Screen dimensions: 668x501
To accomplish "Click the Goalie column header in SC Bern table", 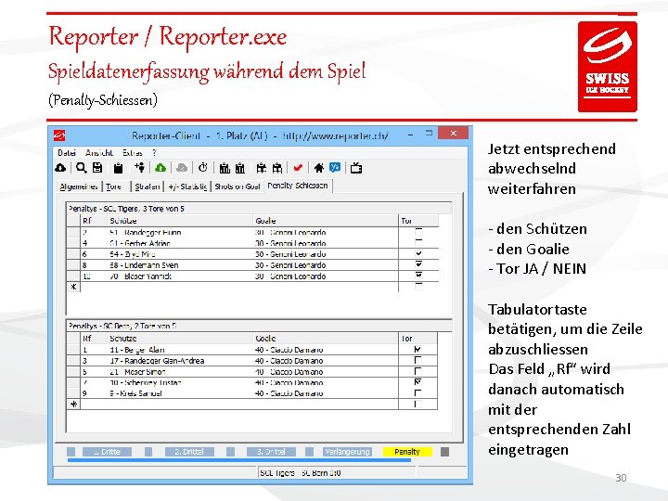I will click(x=326, y=339).
